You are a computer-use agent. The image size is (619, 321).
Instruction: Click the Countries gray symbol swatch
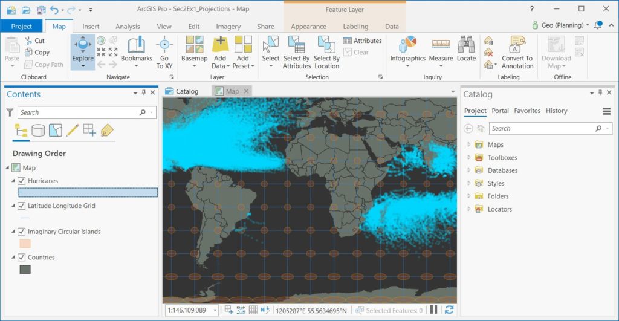[x=25, y=269]
